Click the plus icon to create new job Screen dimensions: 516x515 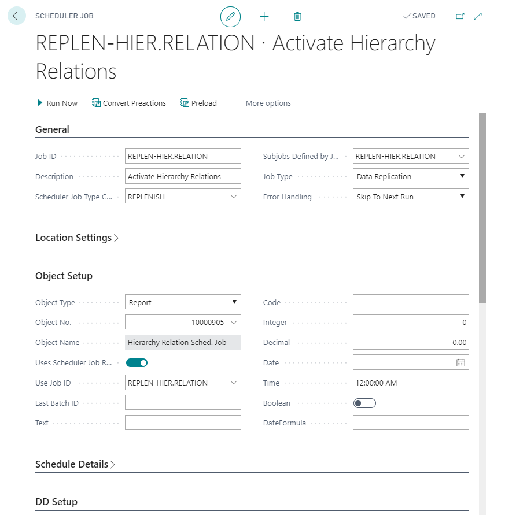(264, 17)
